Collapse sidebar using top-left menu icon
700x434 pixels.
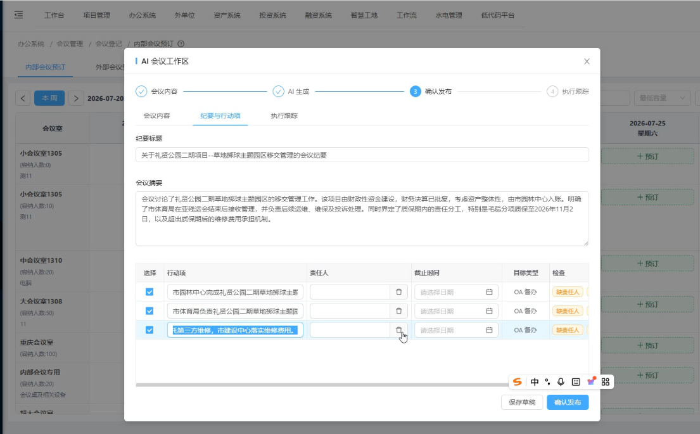click(x=18, y=15)
